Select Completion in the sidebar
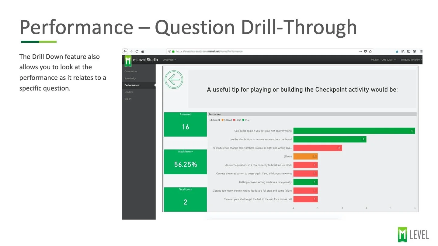Screen dimensions: 438x246 pyautogui.click(x=130, y=71)
